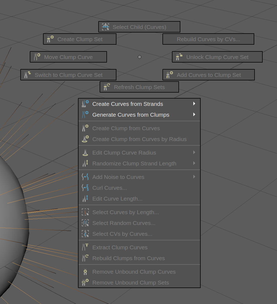
Task: Select Extract Clump Curves from the menu
Action: pyautogui.click(x=120, y=247)
